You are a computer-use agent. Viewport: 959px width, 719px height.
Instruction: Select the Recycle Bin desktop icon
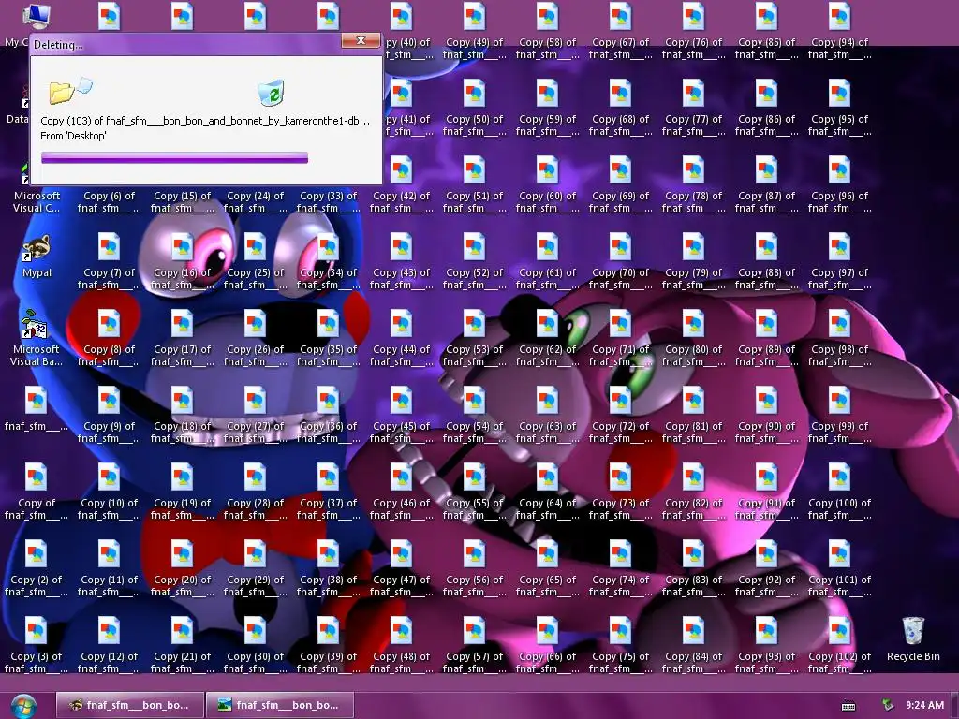[912, 638]
